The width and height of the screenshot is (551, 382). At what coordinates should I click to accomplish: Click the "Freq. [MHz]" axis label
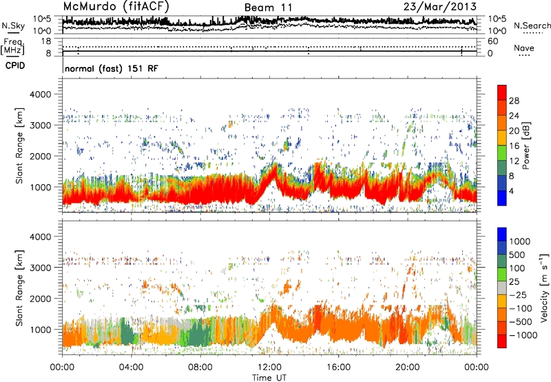(12, 46)
